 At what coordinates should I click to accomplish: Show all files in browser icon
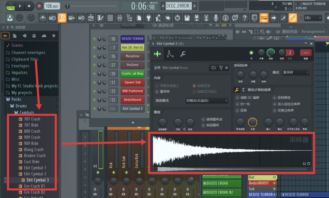[x=15, y=36]
